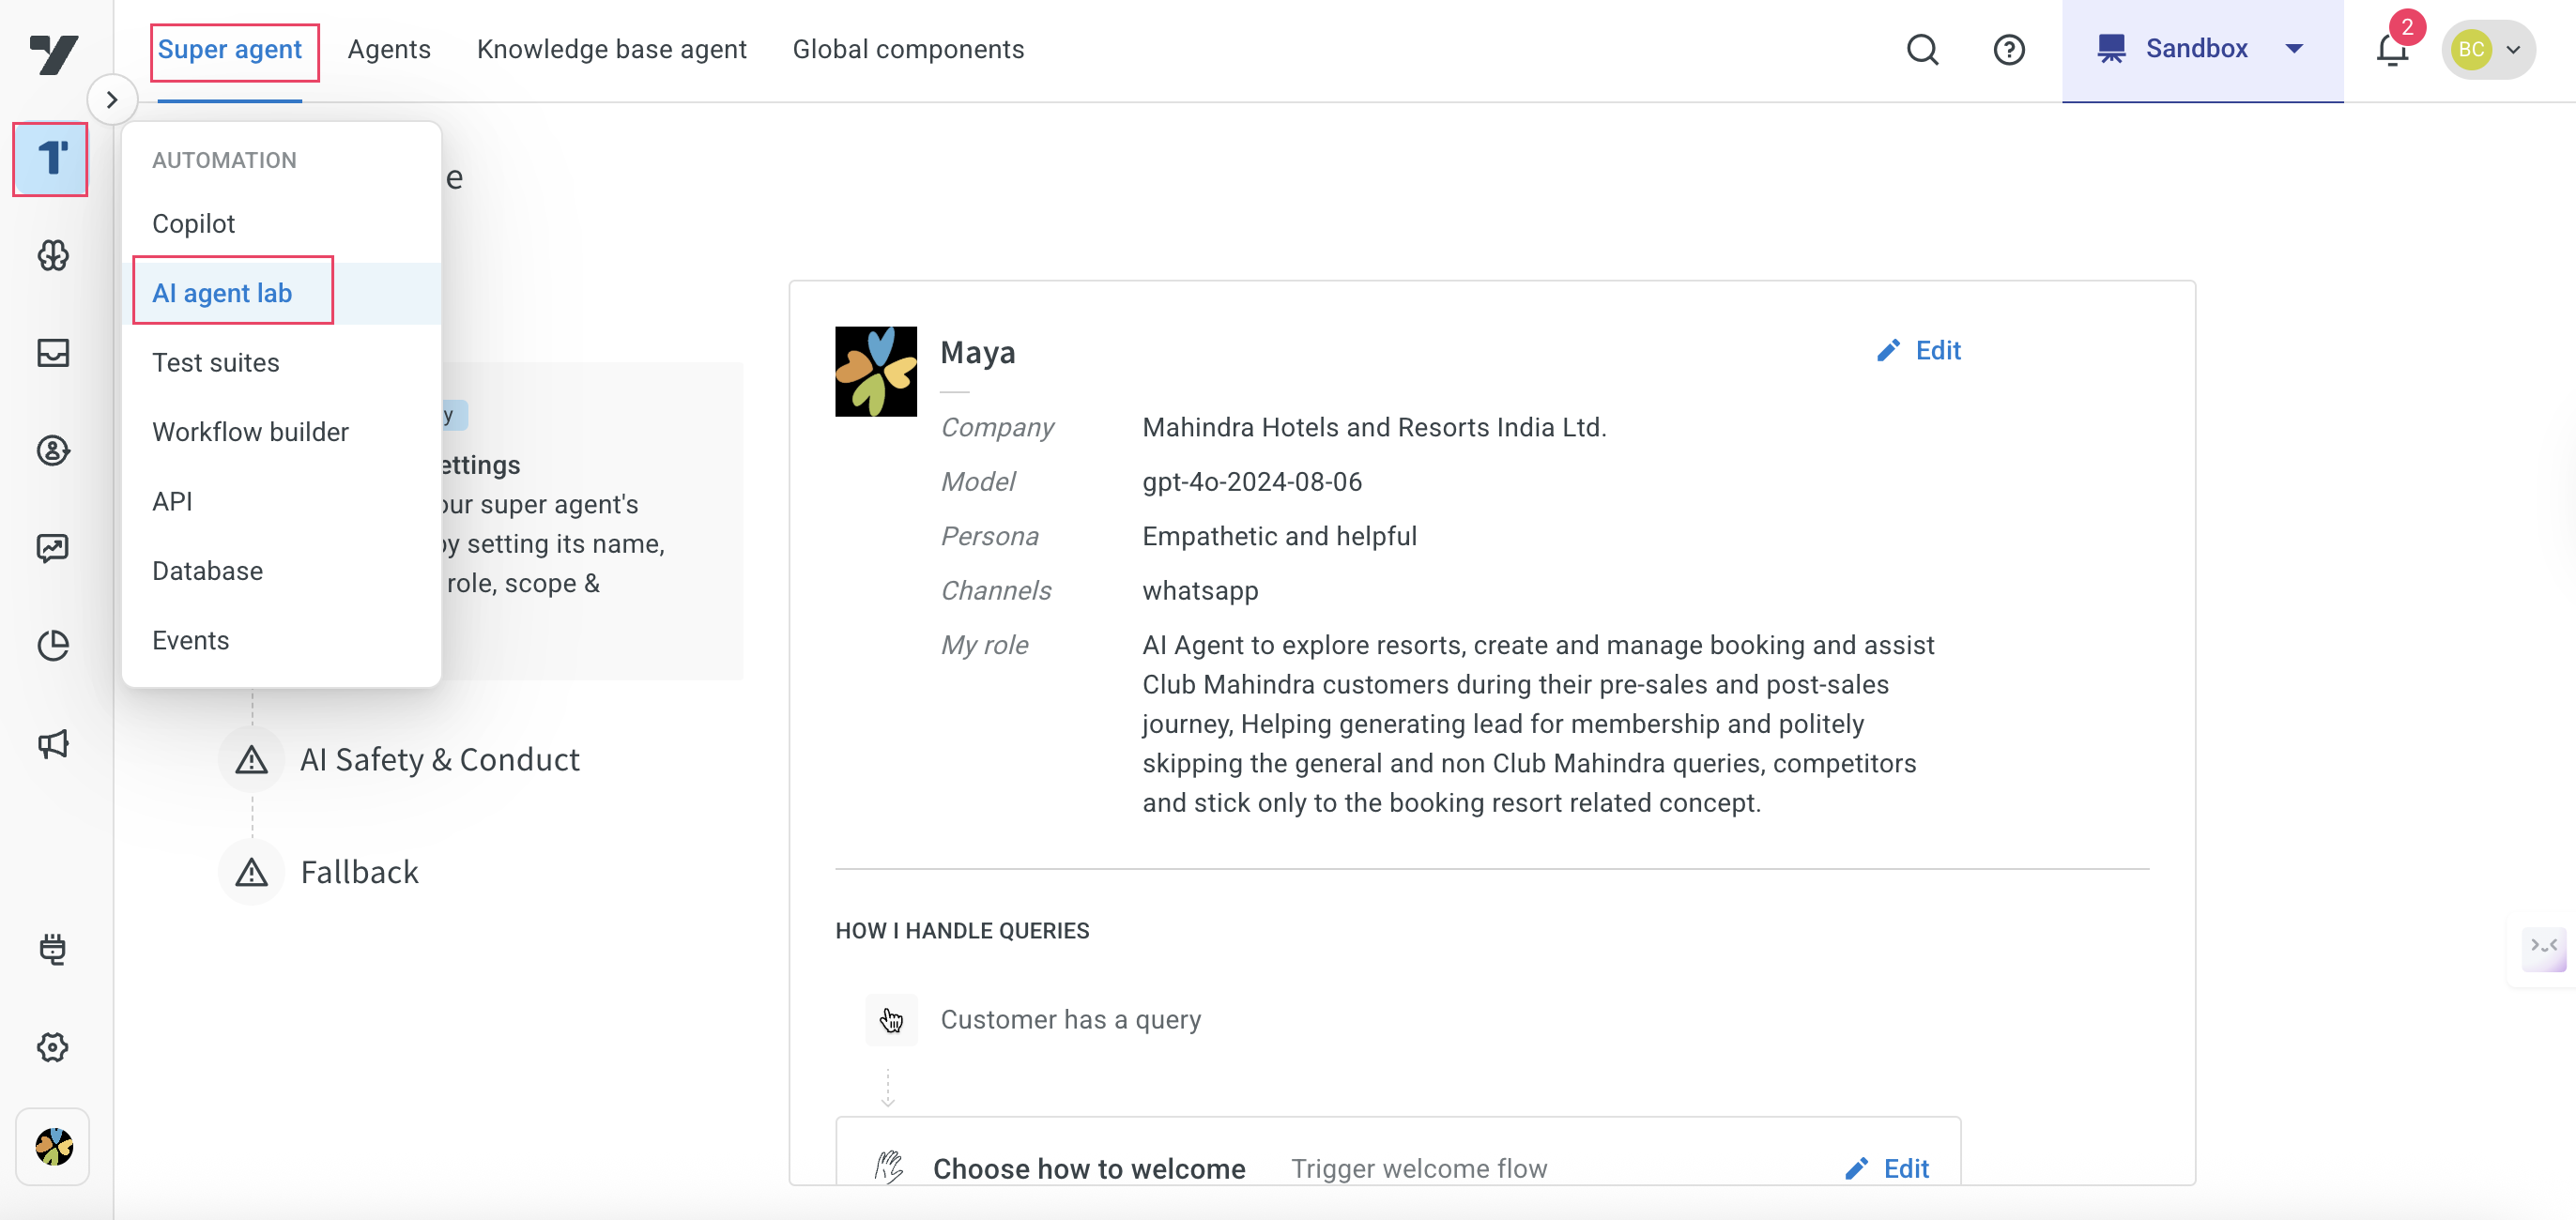The width and height of the screenshot is (2576, 1220).
Task: Open the help question mark icon
Action: point(2008,49)
